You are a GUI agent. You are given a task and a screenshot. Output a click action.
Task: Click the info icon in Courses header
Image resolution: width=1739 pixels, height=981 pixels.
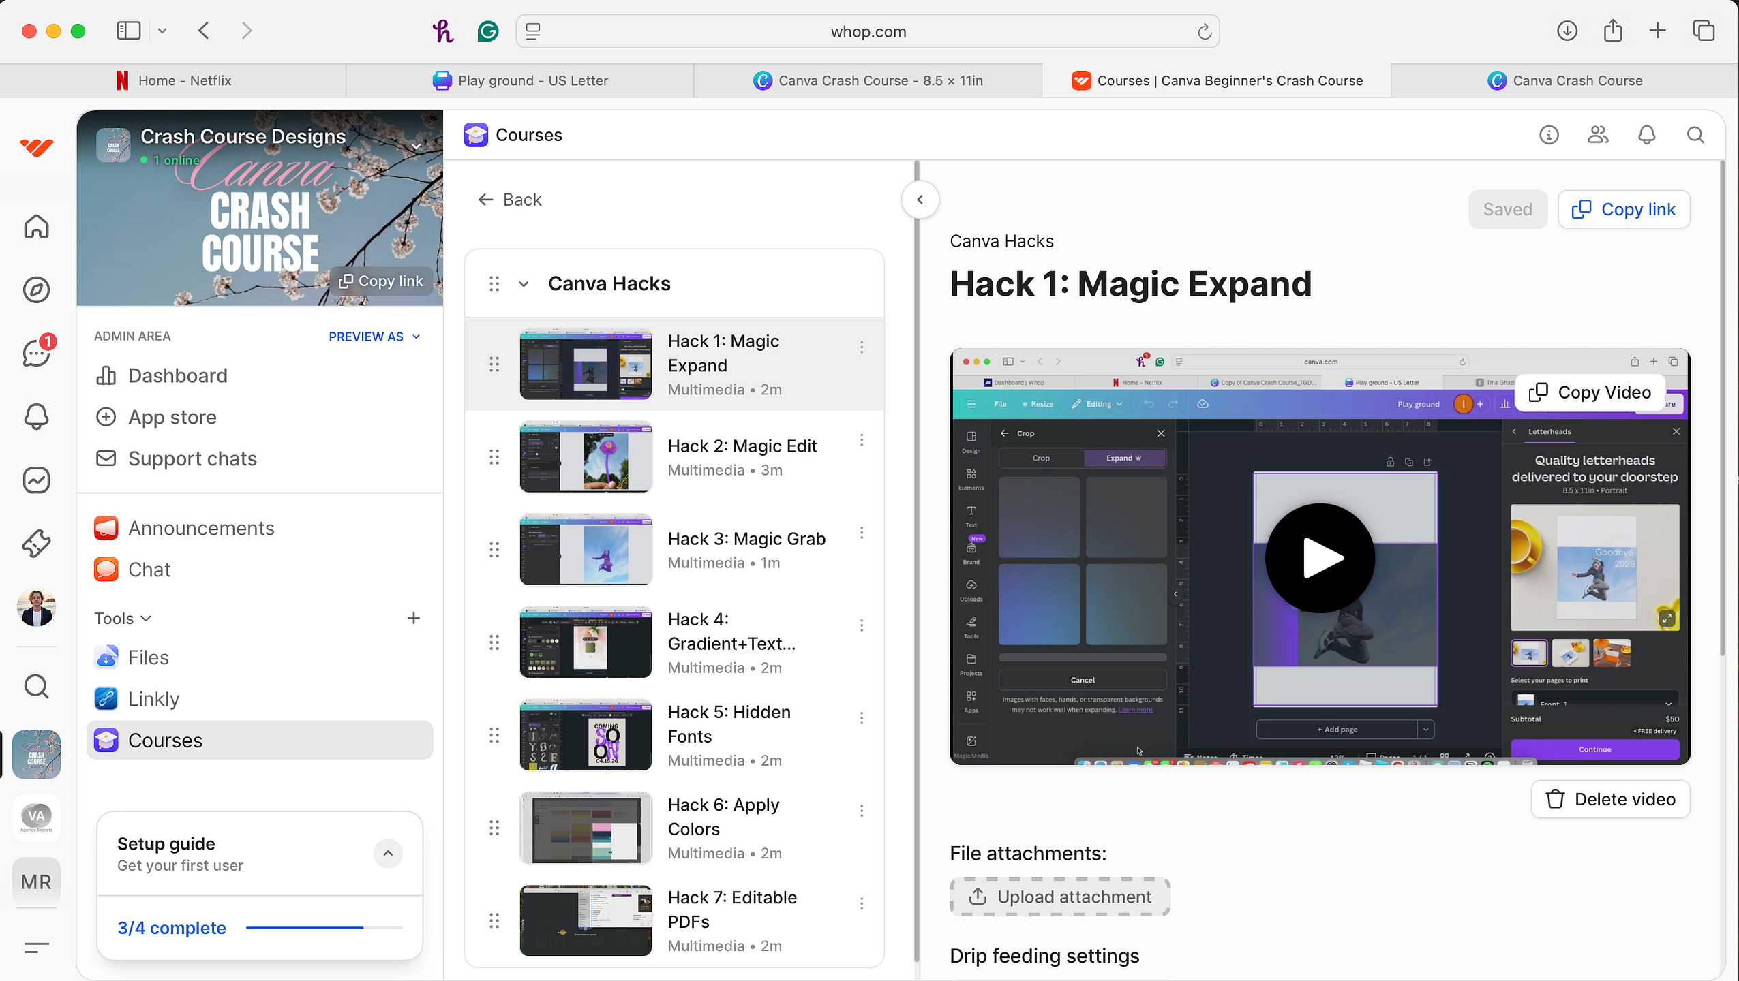tap(1549, 135)
